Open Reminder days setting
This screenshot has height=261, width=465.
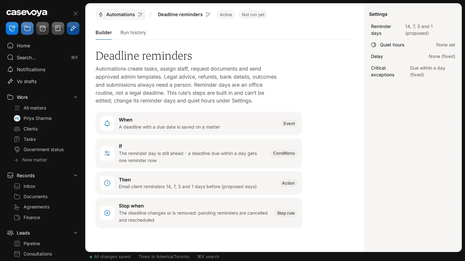tap(413, 30)
